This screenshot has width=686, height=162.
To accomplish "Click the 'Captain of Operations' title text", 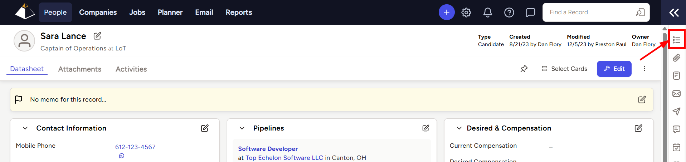I will point(73,48).
